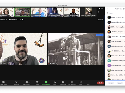Click AL avatar for ADAN LEAL-MEX
125x93 pixels.
coord(109,61)
